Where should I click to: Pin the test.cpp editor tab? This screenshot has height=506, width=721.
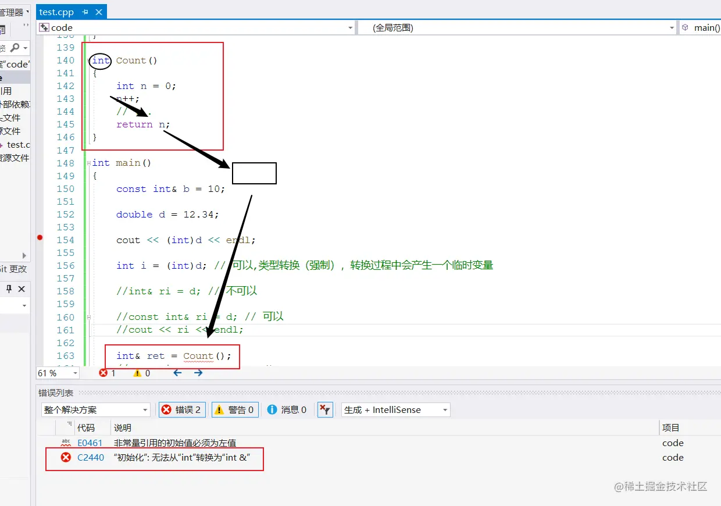pyautogui.click(x=85, y=12)
